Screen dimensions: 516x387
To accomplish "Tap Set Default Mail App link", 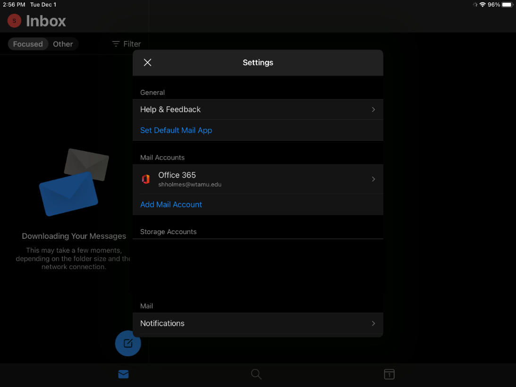I will [x=176, y=130].
